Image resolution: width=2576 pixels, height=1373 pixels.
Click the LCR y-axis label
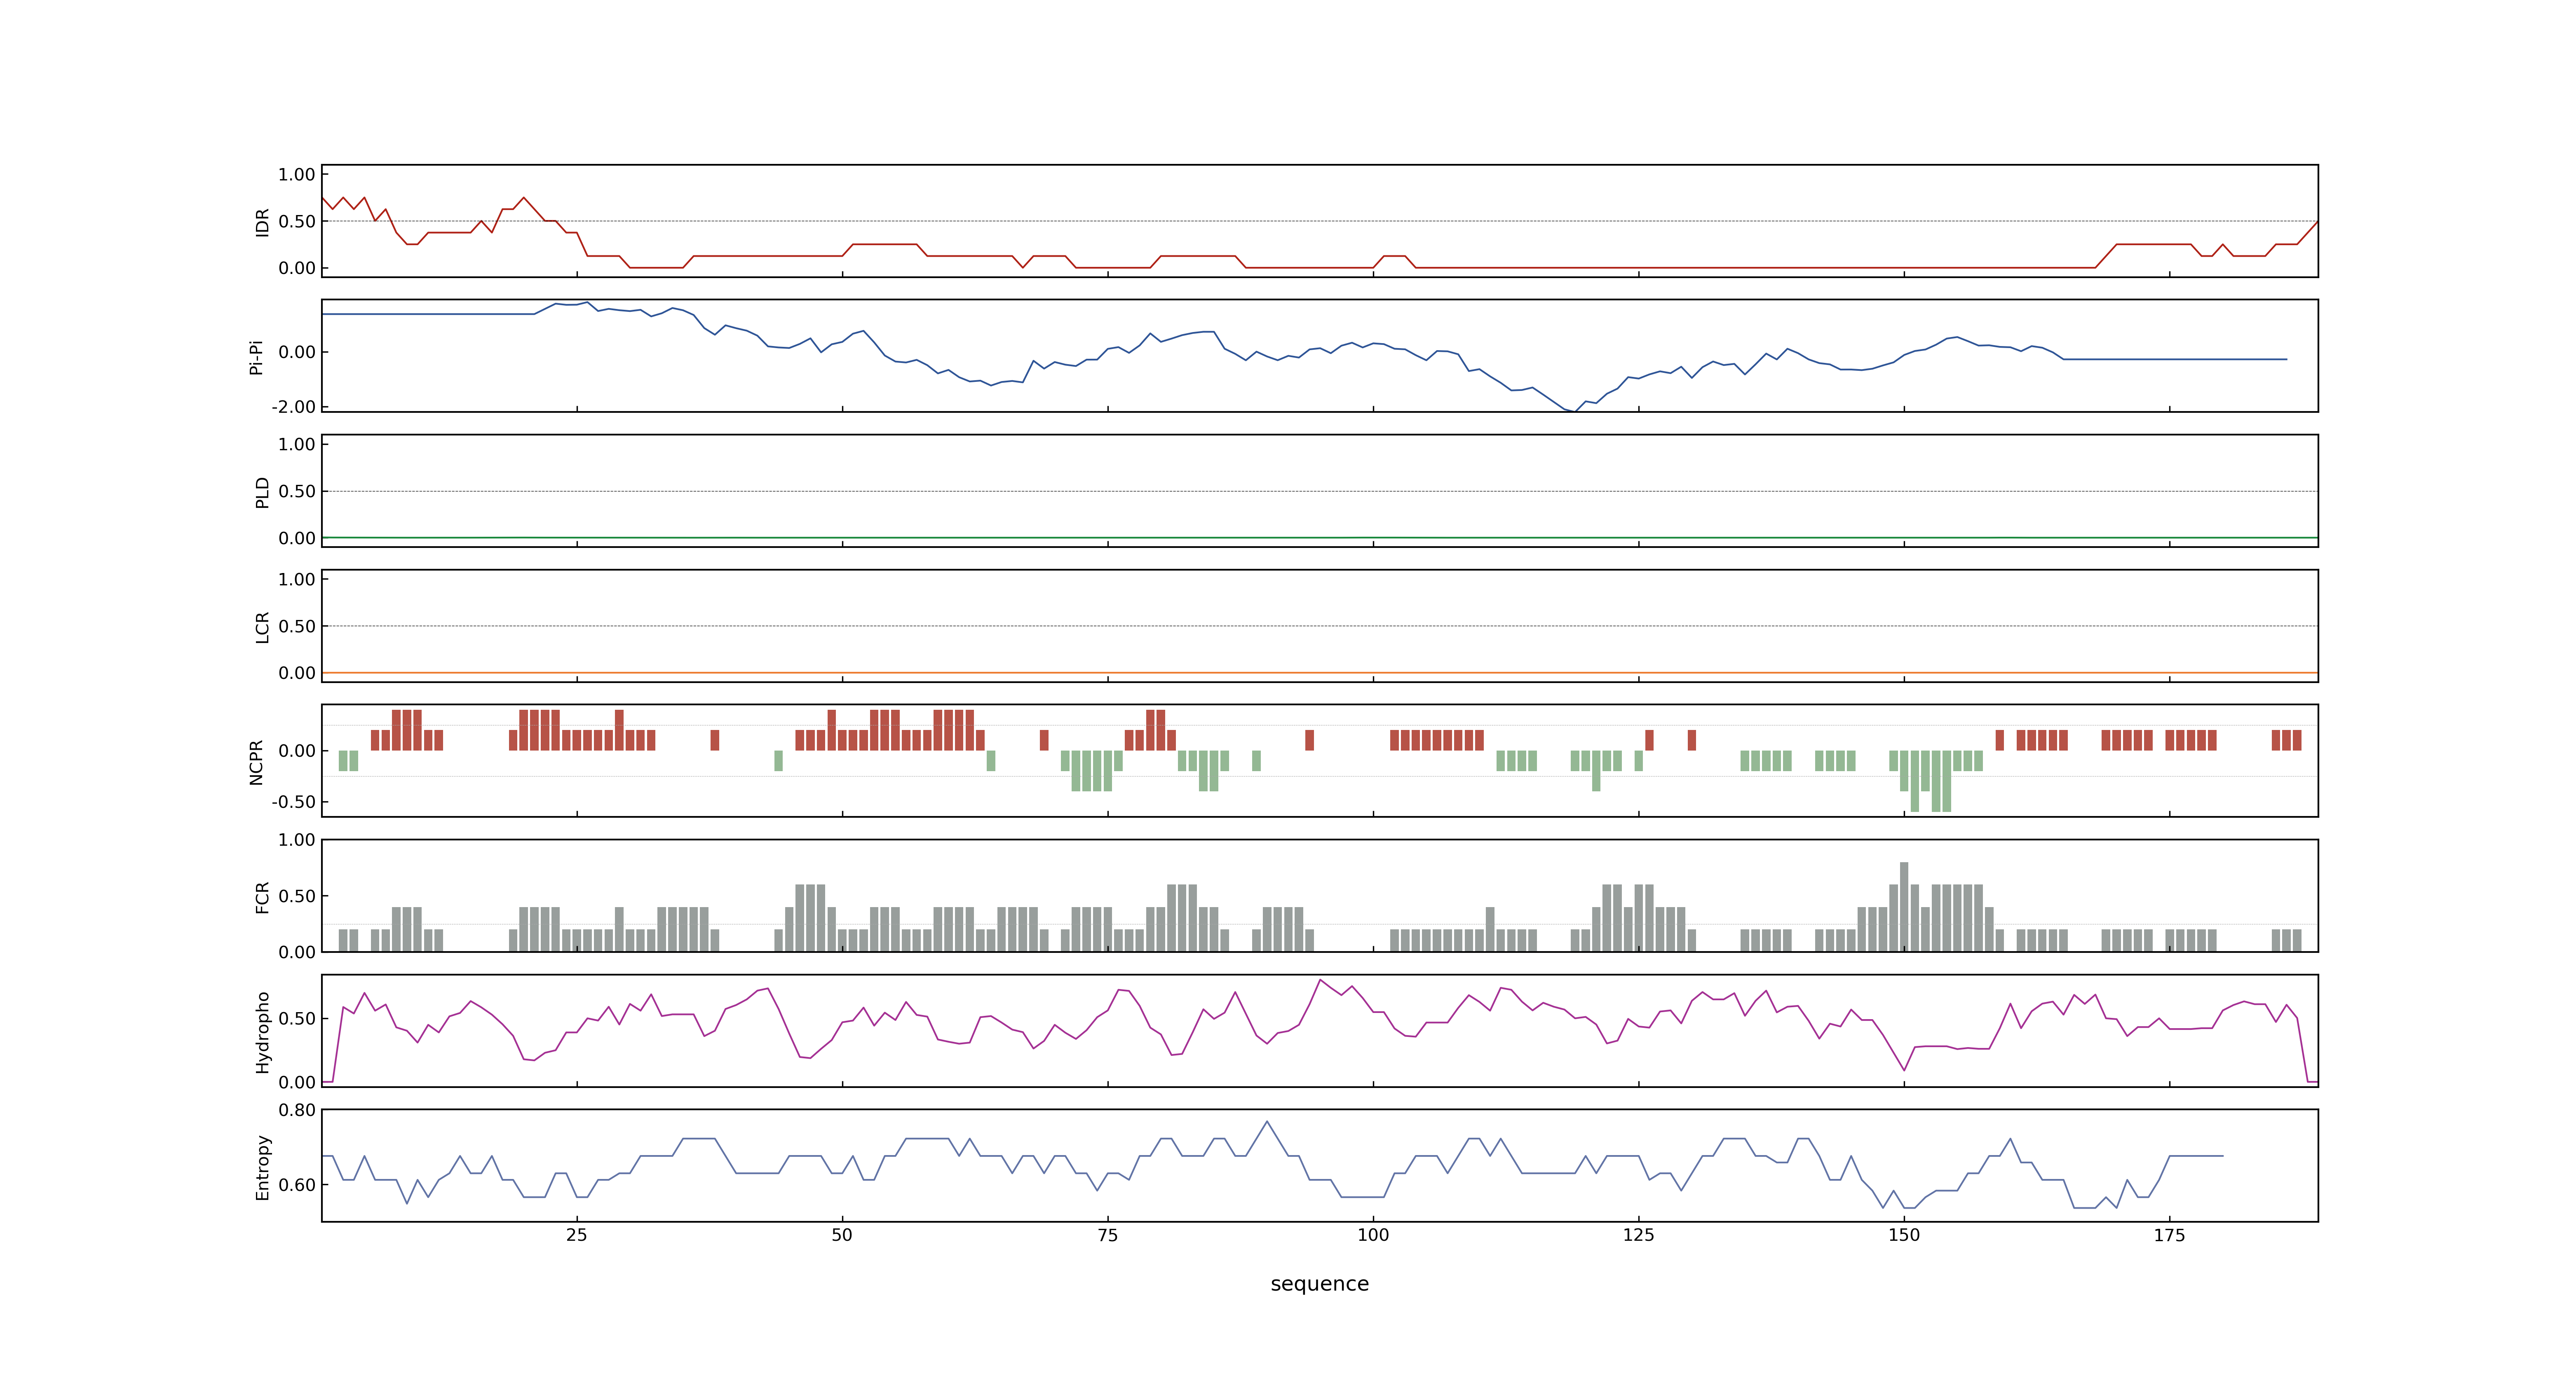tap(262, 627)
